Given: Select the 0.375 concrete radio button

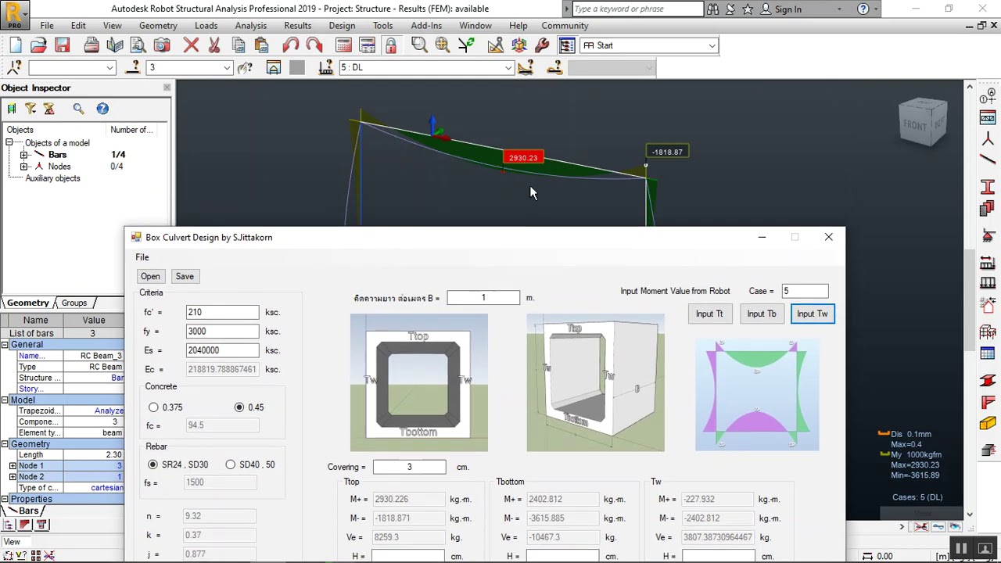Looking at the screenshot, I should (x=153, y=407).
